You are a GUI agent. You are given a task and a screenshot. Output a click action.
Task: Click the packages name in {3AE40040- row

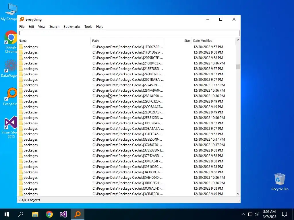tap(30, 178)
